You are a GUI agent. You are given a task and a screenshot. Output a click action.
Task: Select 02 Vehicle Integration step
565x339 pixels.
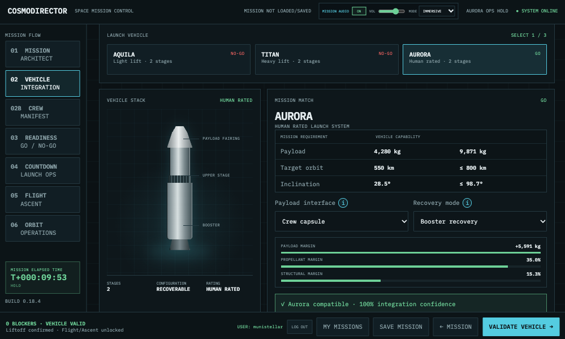pos(42,83)
